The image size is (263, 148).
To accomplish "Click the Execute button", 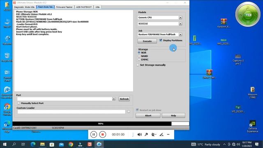I will tap(147, 41).
